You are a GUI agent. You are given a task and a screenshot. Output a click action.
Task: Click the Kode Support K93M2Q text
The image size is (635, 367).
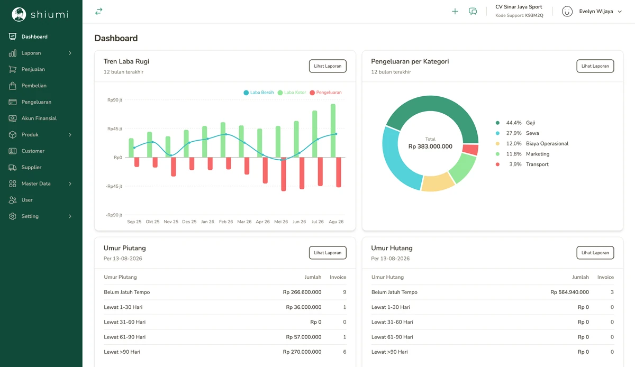pyautogui.click(x=519, y=16)
